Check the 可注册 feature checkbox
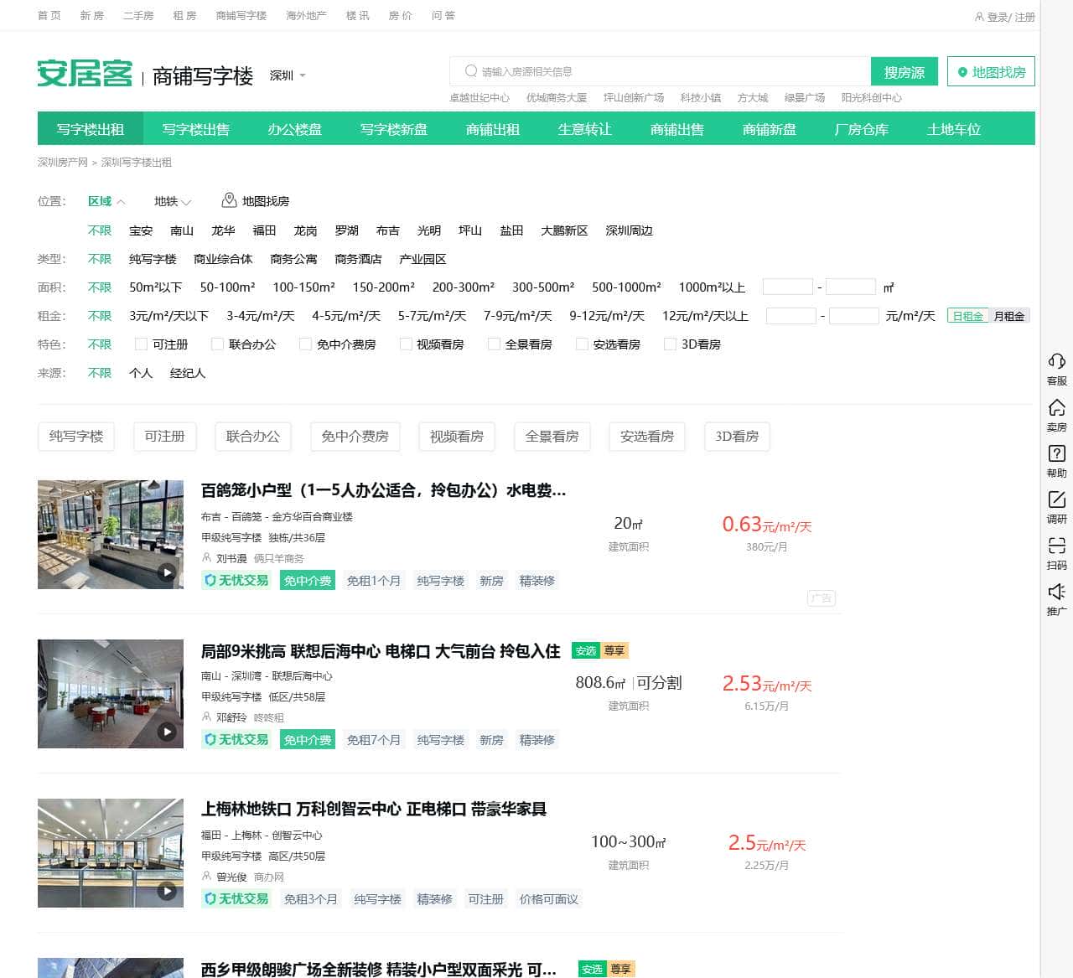 (141, 344)
